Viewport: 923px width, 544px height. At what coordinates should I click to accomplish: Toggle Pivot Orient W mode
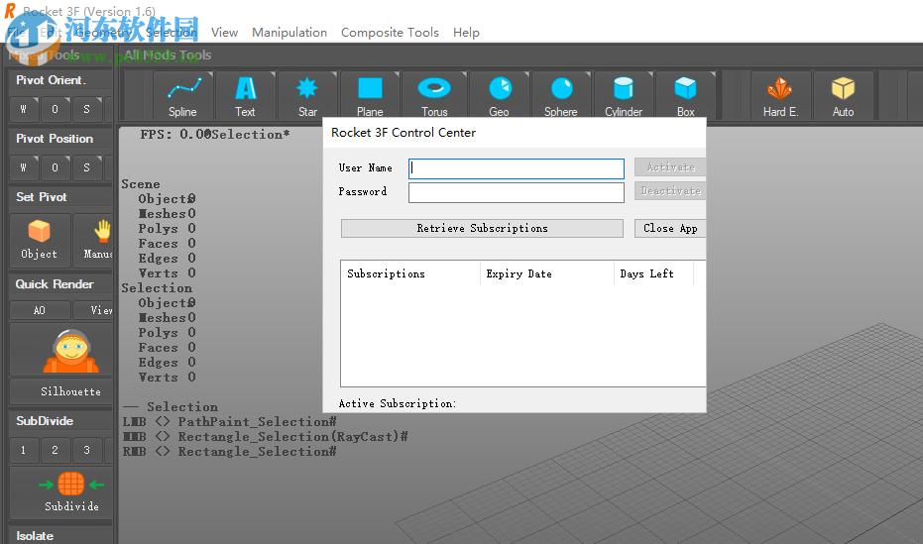pyautogui.click(x=24, y=109)
